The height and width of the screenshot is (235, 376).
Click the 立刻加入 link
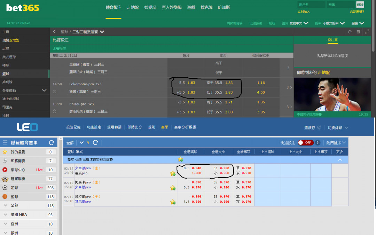304,12
